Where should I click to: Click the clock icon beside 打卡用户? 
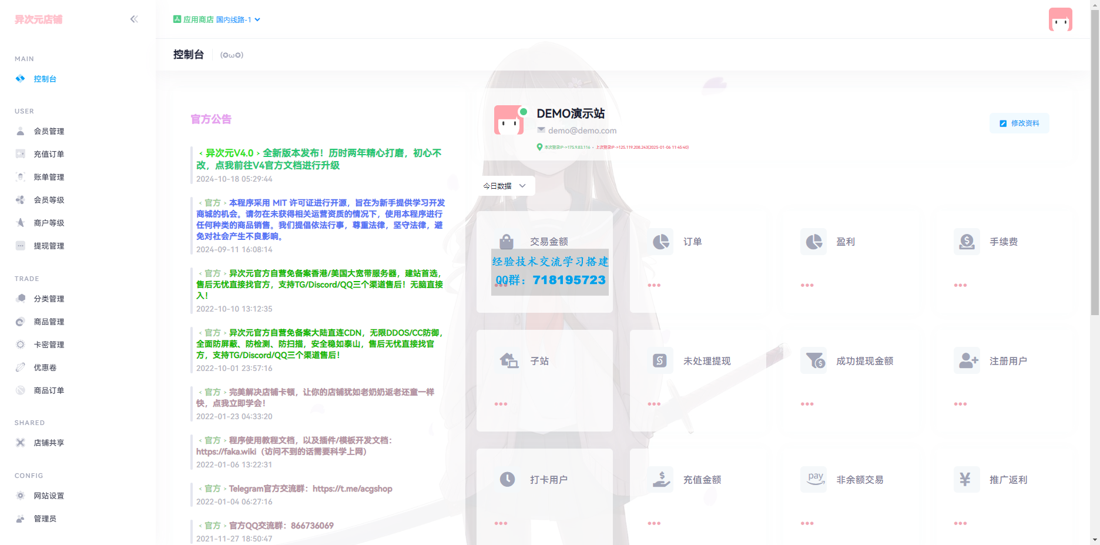(507, 479)
